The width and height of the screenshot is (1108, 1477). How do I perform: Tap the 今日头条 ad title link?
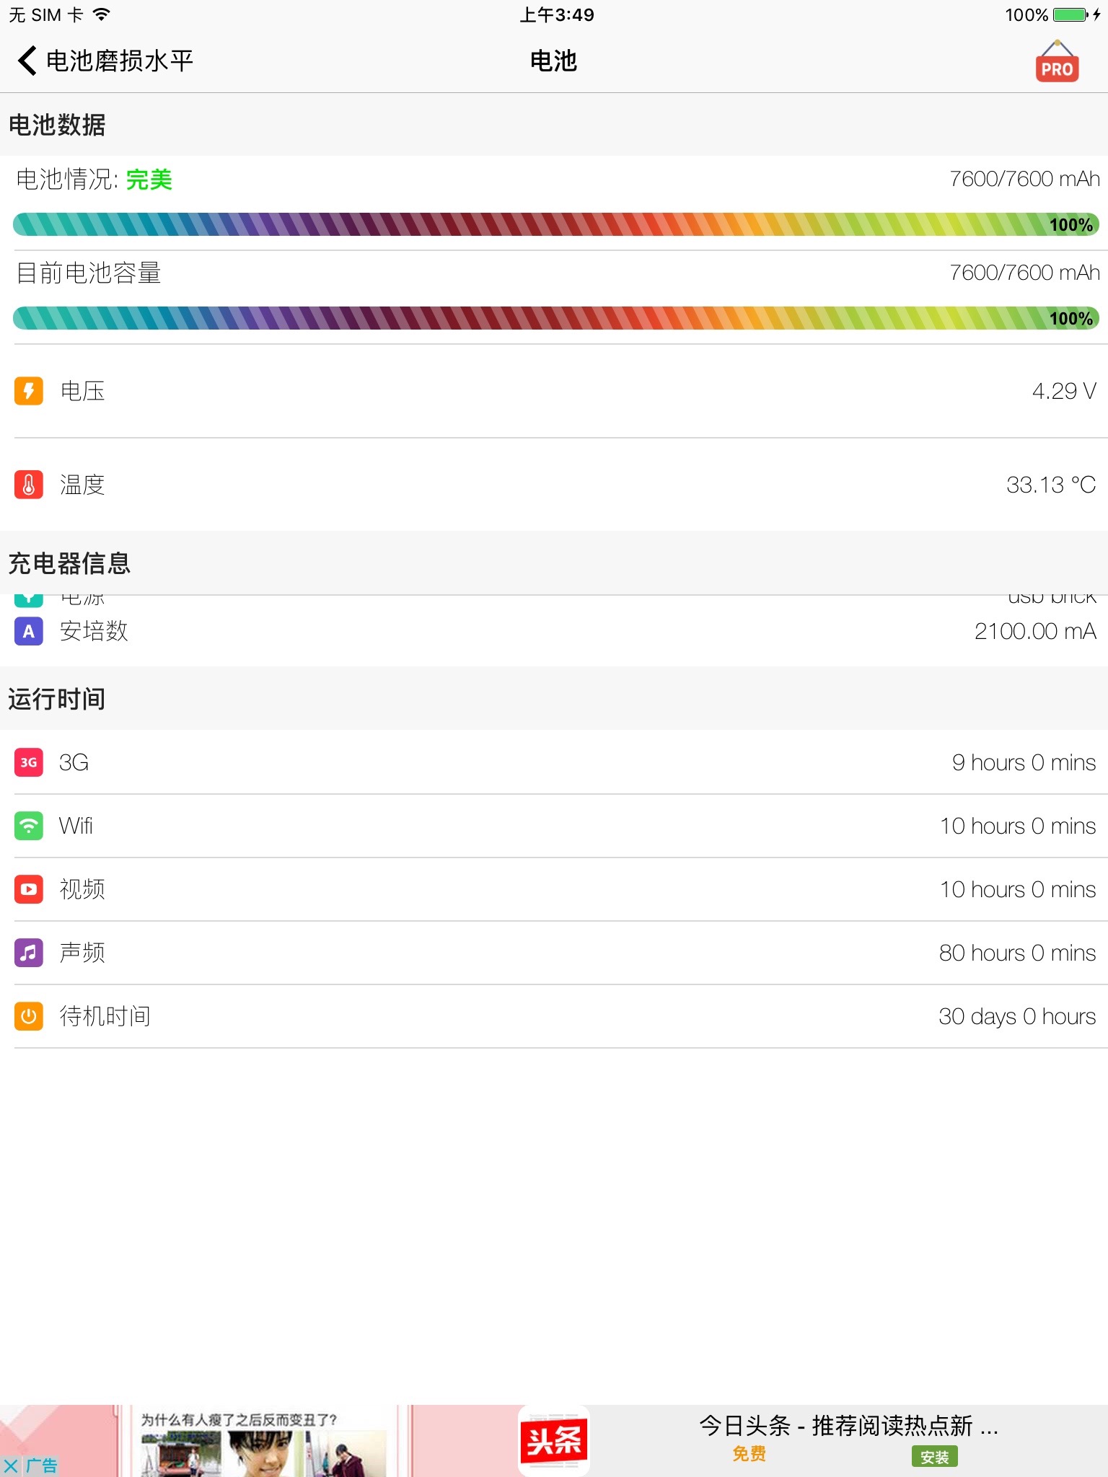pos(848,1426)
